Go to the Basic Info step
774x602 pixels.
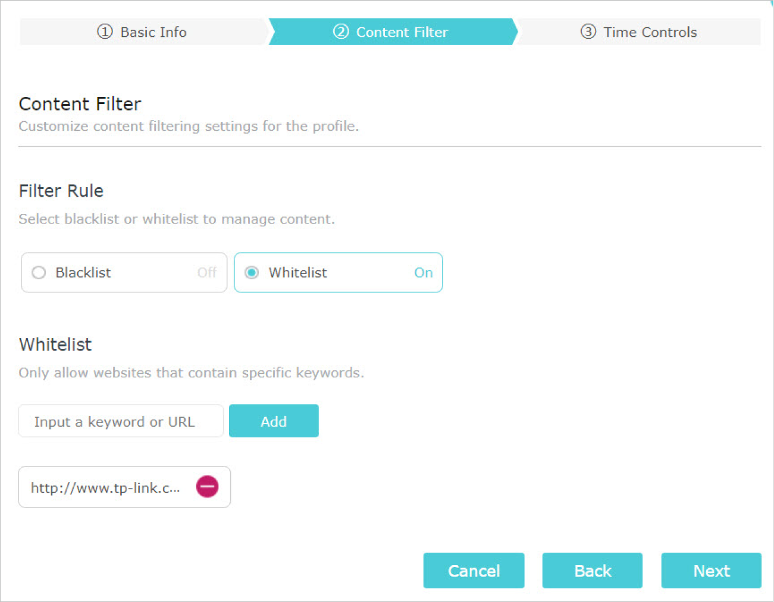[142, 31]
